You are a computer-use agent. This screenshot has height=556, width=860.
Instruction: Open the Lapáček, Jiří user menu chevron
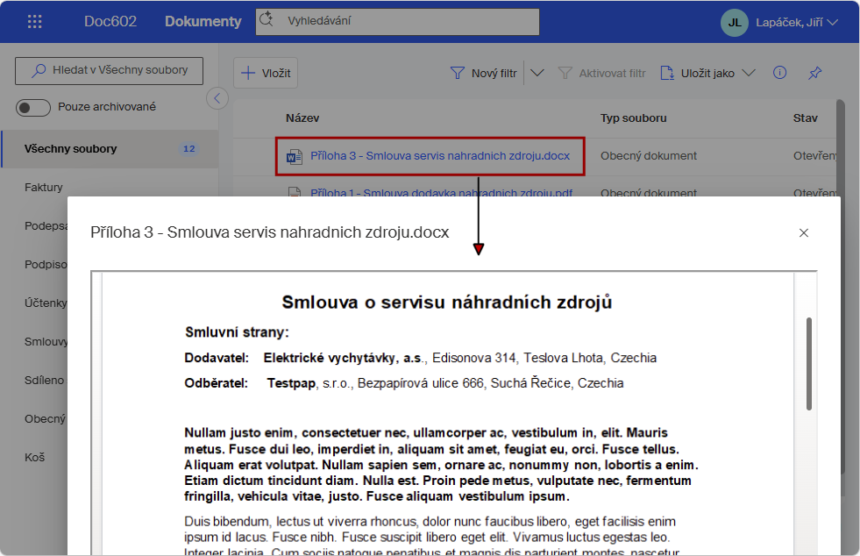tap(833, 23)
